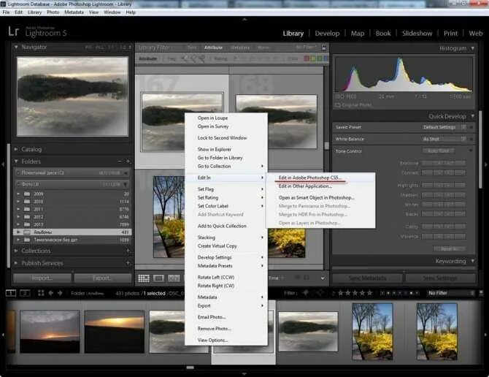Open White Balance As Shot dropdown
Image resolution: width=489 pixels, height=377 pixels.
click(x=444, y=139)
